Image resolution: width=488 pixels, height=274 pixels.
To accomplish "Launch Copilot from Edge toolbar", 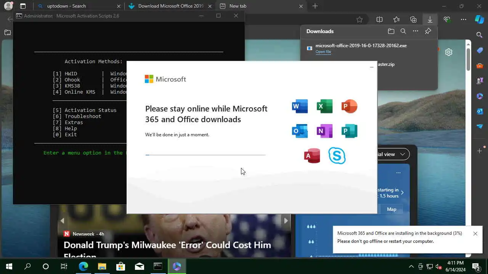I will (480, 19).
